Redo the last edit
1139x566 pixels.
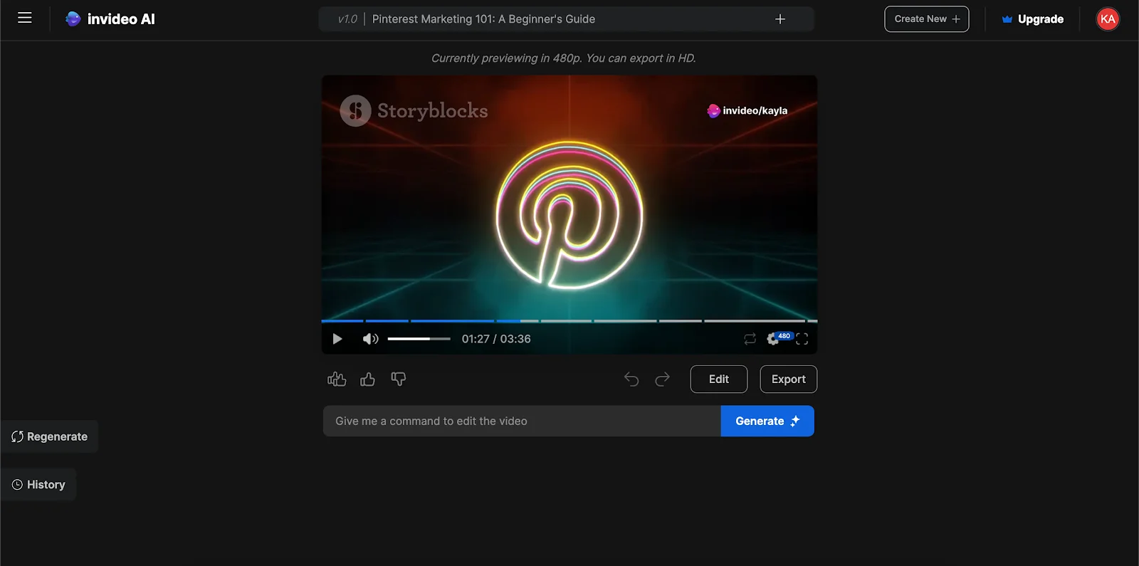(x=663, y=379)
